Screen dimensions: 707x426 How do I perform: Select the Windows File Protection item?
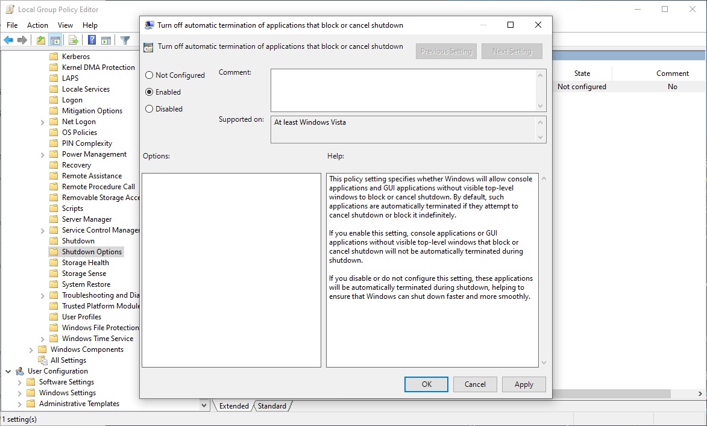click(x=100, y=328)
